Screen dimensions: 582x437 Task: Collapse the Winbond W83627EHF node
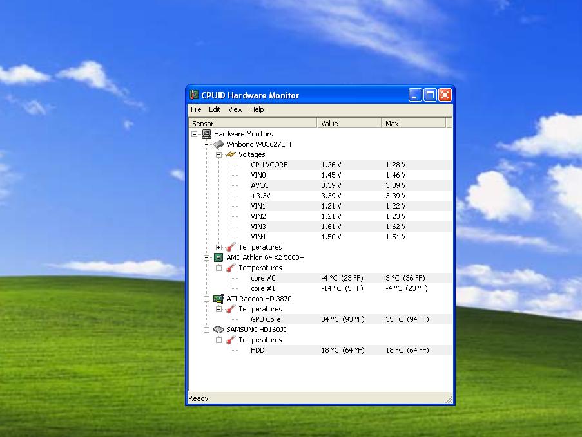coord(206,144)
